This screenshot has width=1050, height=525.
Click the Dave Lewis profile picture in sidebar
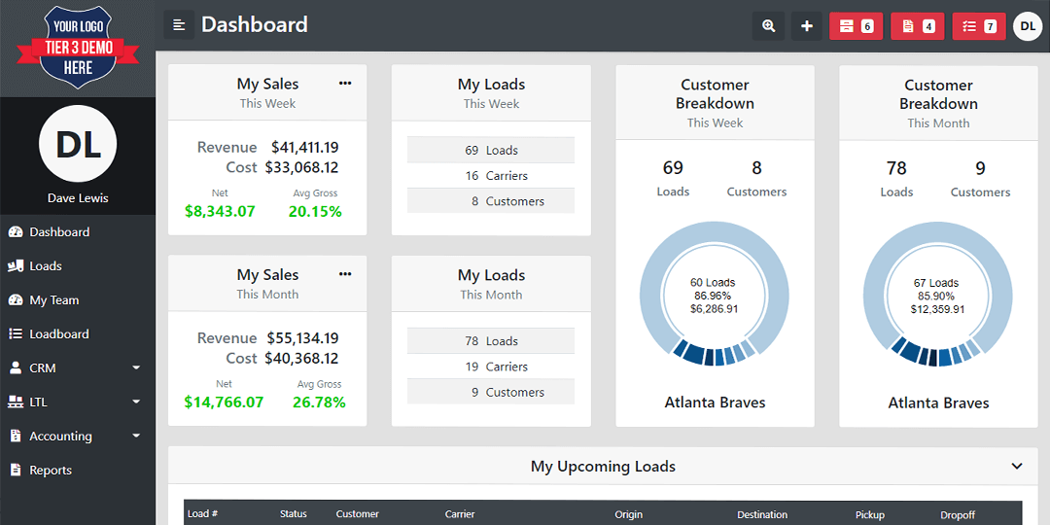[79, 144]
